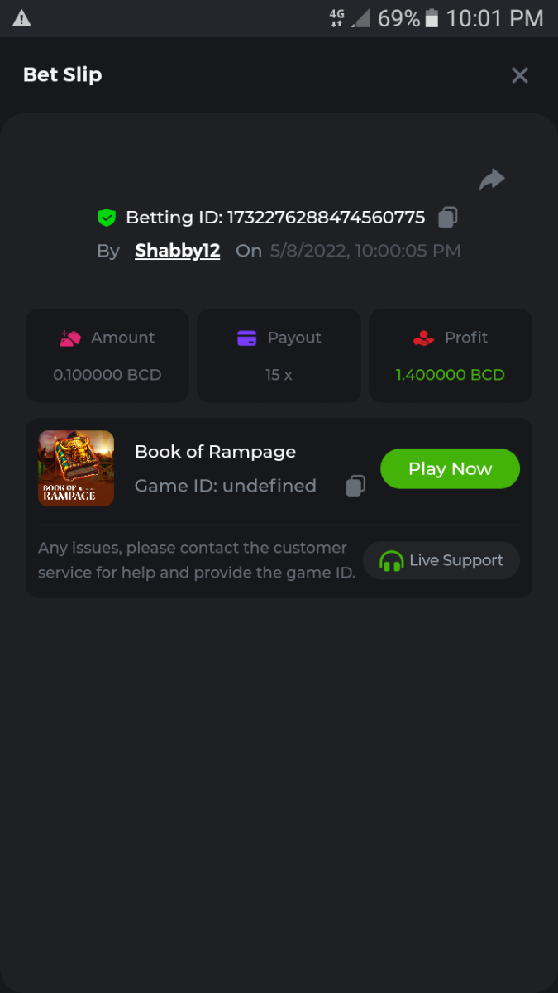Tap the warning triangle in status bar
The width and height of the screenshot is (558, 993).
pos(22,18)
